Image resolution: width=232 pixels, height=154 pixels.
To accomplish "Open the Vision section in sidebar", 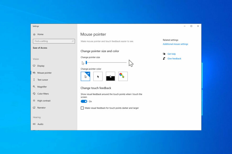I will click(36, 59).
